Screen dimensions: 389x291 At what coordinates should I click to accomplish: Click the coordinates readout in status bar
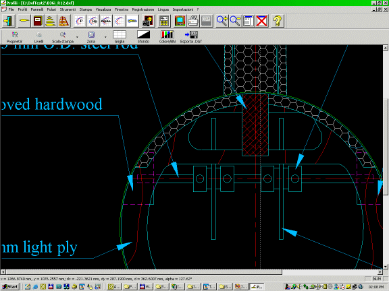tap(97, 279)
